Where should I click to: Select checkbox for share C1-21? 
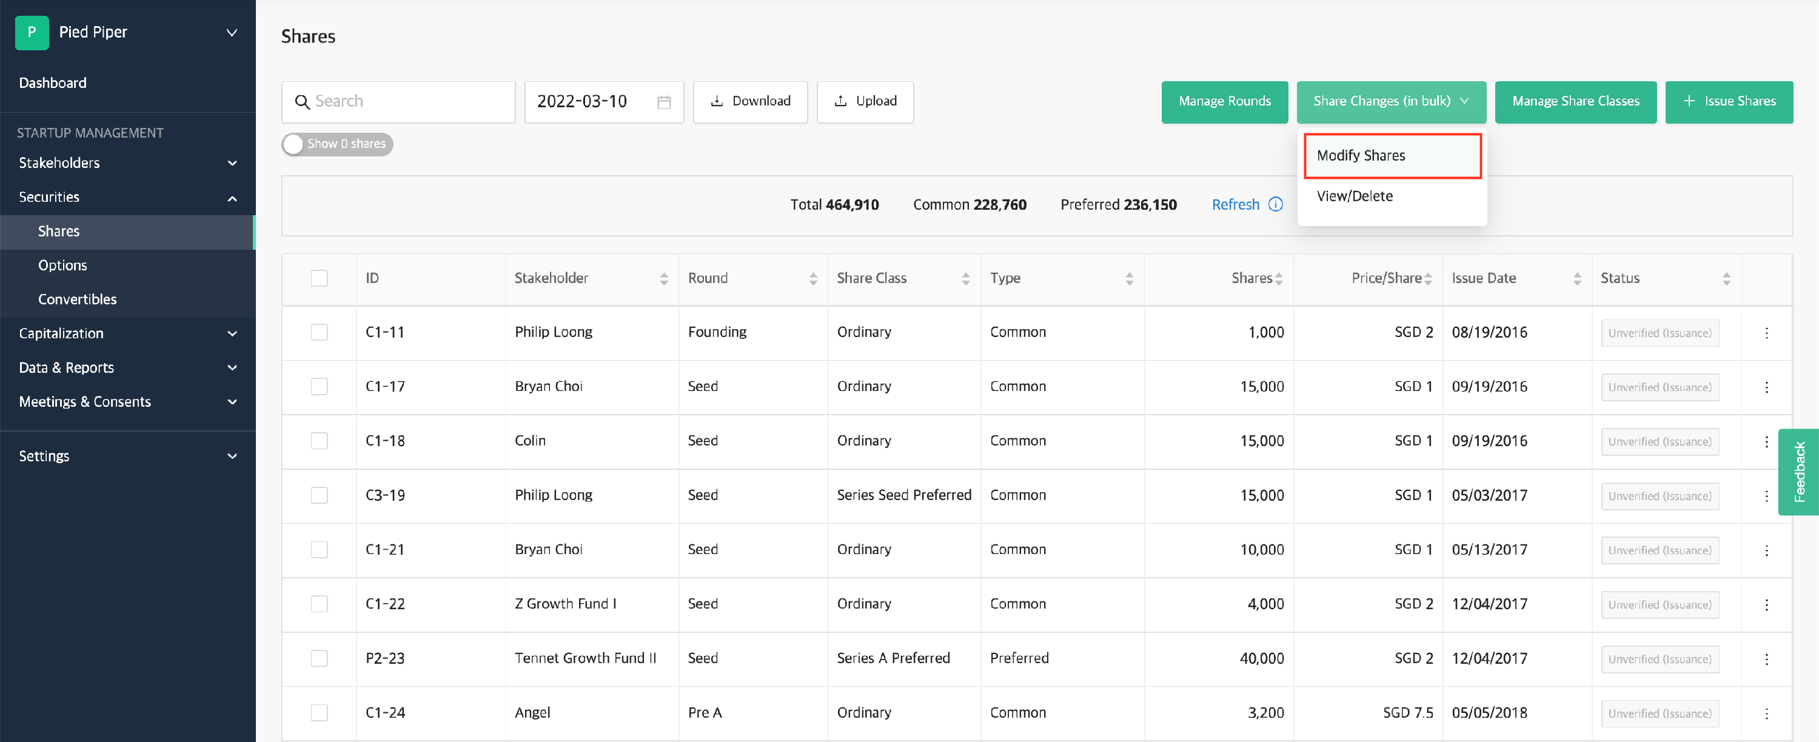click(x=319, y=549)
